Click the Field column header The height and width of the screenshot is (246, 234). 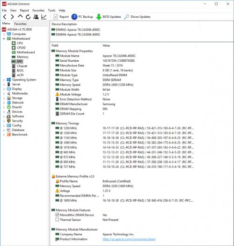55,45
